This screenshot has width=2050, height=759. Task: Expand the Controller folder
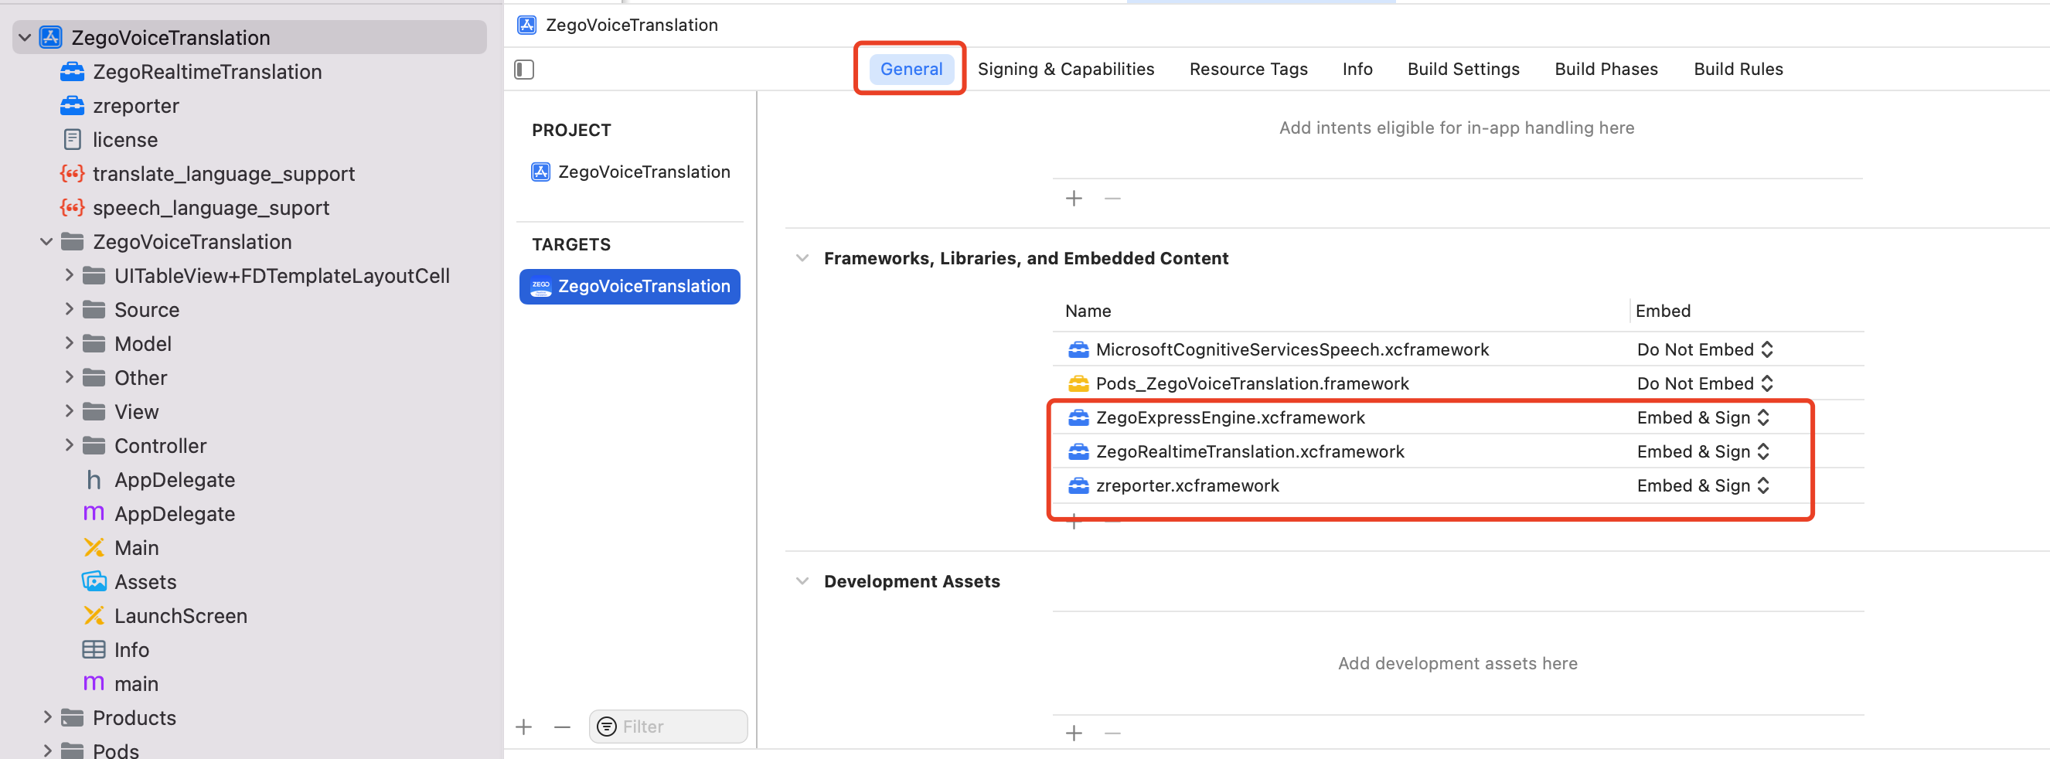70,445
